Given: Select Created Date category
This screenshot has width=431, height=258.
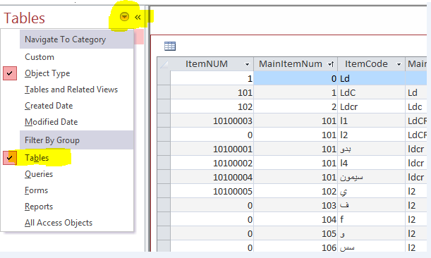Looking at the screenshot, I should point(49,106).
